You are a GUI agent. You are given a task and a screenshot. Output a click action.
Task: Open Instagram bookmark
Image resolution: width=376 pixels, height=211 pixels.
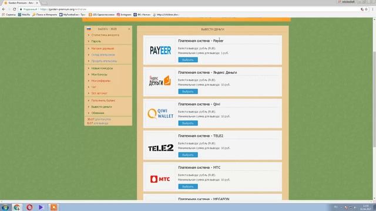click(124, 15)
